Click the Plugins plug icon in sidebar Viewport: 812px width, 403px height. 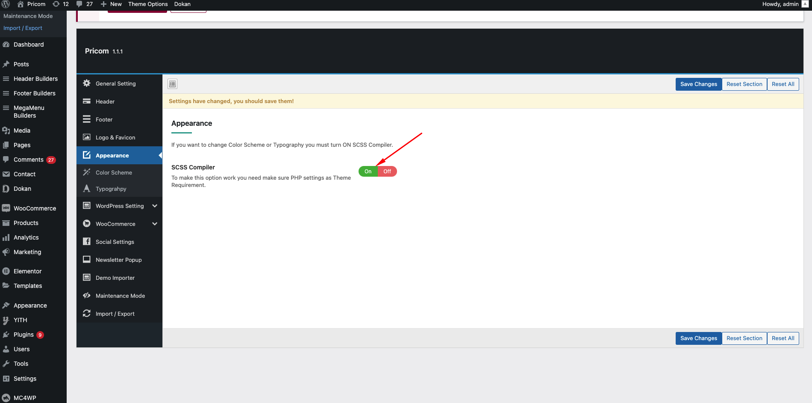[x=6, y=335]
